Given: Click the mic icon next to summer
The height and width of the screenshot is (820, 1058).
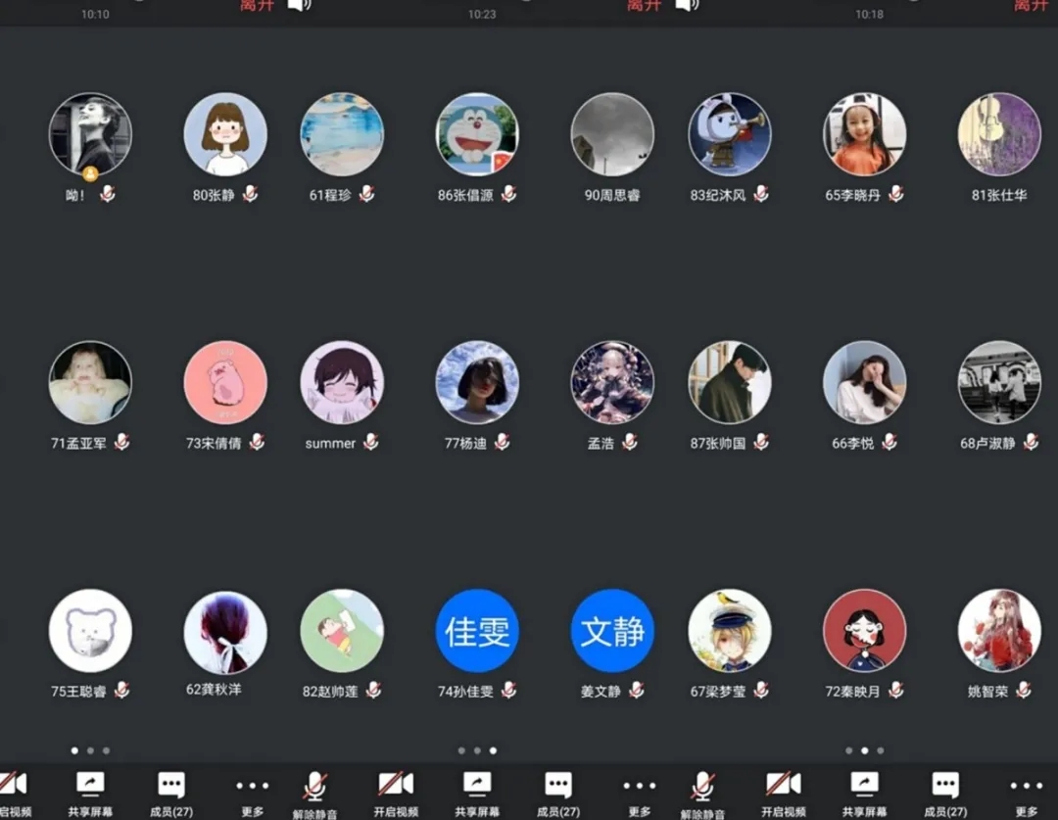Looking at the screenshot, I should tap(370, 442).
